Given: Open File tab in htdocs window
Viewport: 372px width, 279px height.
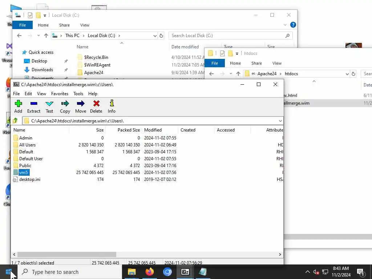Looking at the screenshot, I should point(214,63).
